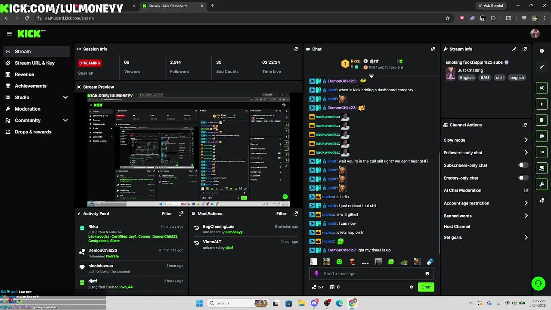Select the french fries emote in the quick emote bar
Image resolution: width=551 pixels, height=310 pixels.
pos(352,262)
